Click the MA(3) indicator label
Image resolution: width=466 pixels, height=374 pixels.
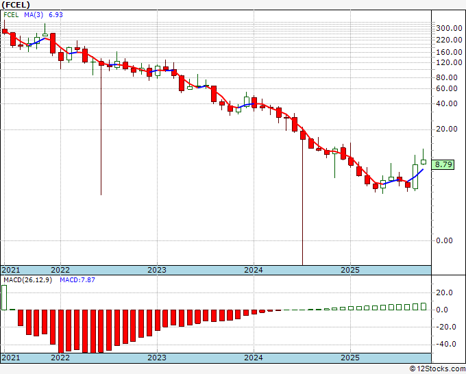tap(34, 15)
